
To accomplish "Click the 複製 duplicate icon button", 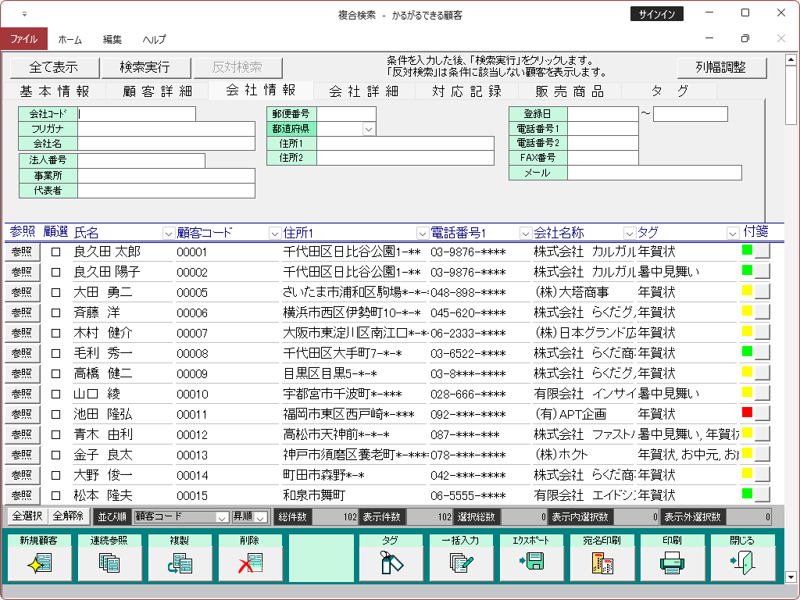I will [x=179, y=562].
